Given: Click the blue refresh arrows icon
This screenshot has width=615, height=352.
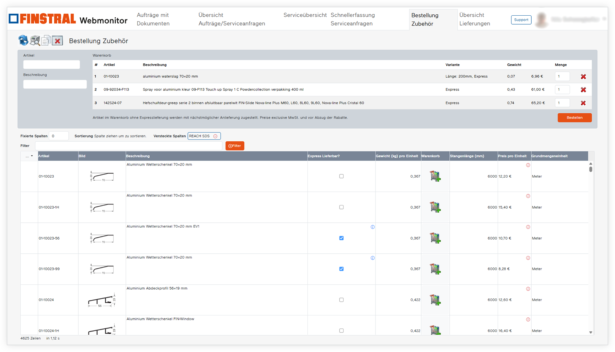Looking at the screenshot, I should point(23,40).
